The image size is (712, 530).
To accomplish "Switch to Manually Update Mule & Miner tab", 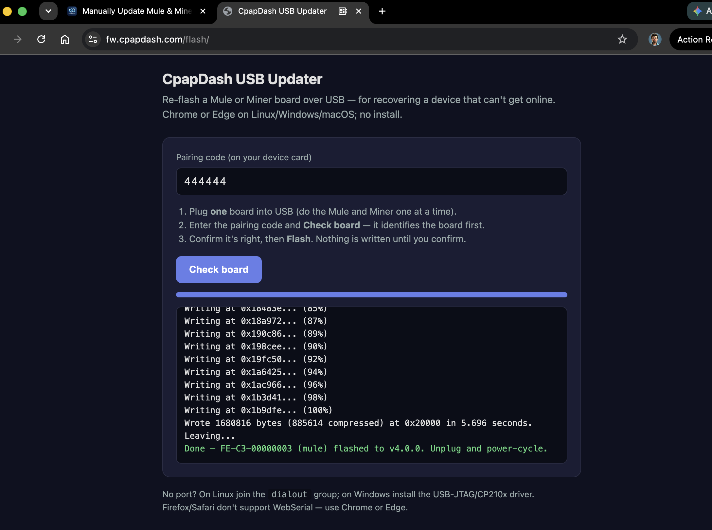I will coord(137,11).
